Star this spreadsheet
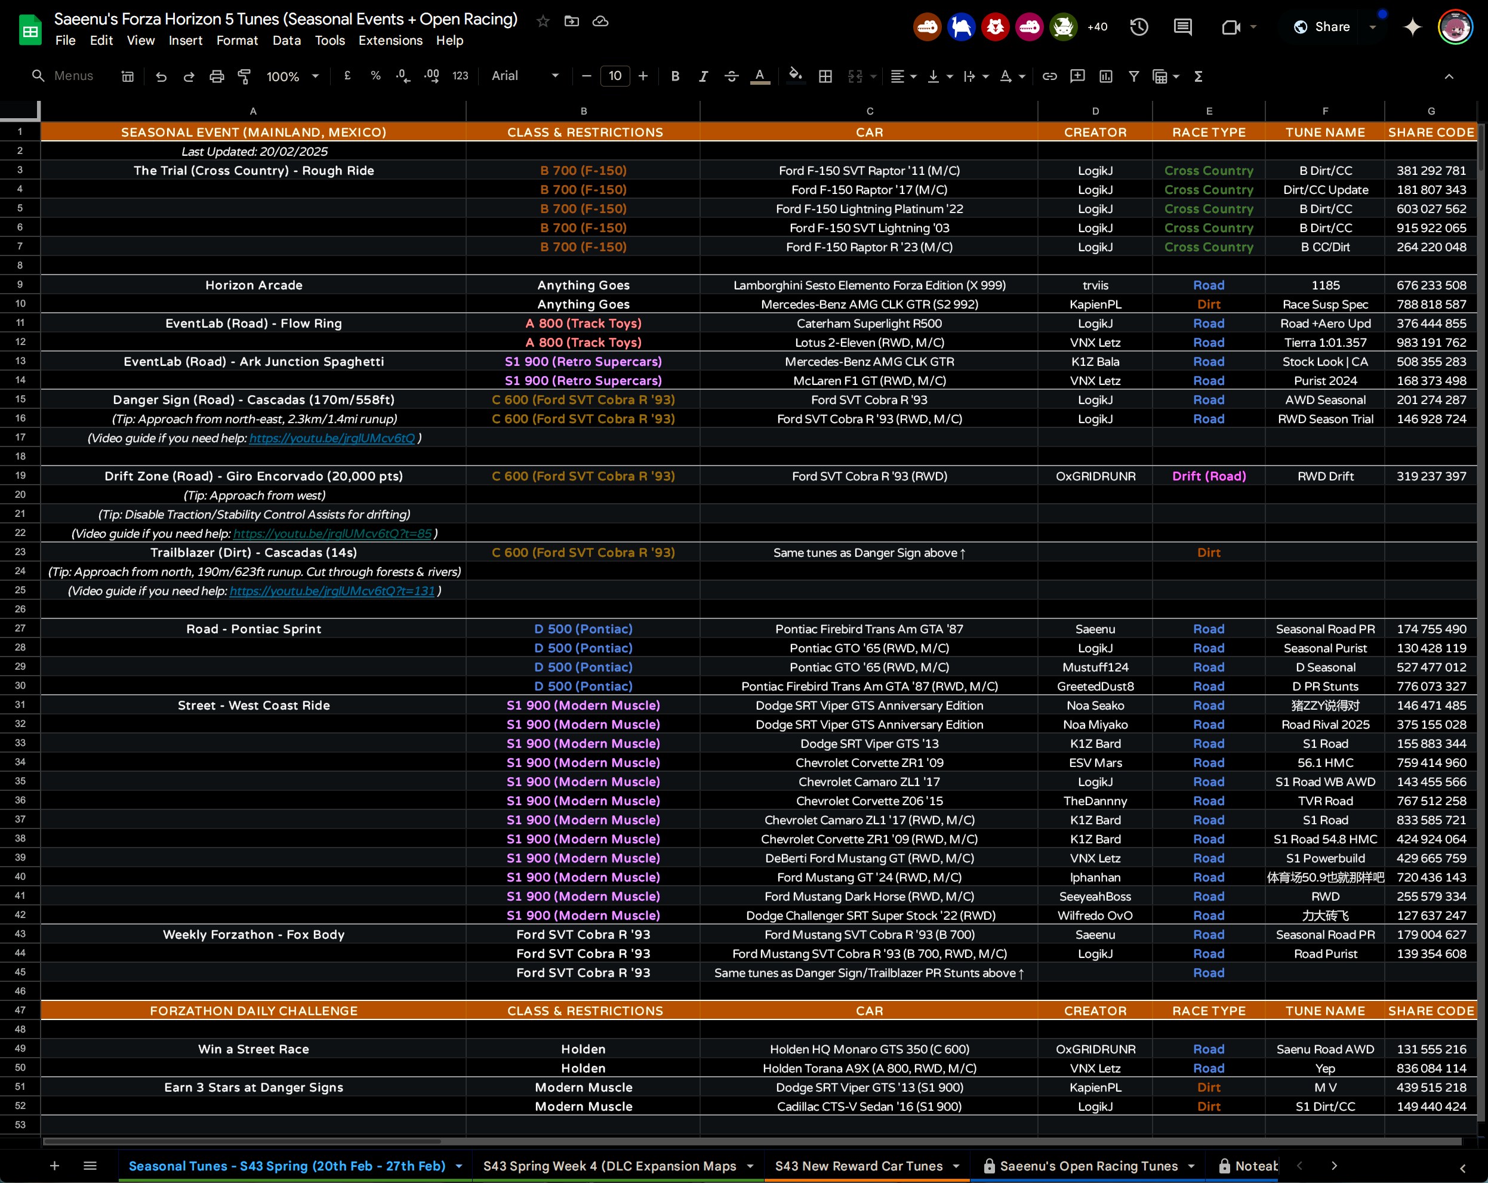This screenshot has width=1488, height=1183. [x=543, y=21]
